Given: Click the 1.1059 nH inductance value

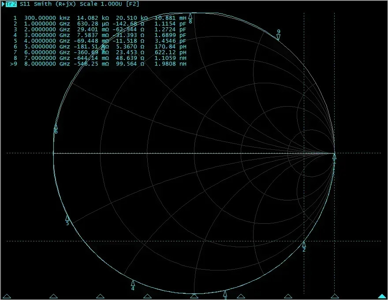Looking at the screenshot, I should (x=170, y=58).
